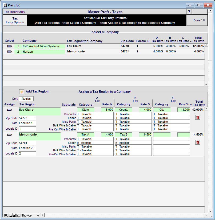
Task: Edit the Tax B category field for Menomonie
Action: coord(124,134)
